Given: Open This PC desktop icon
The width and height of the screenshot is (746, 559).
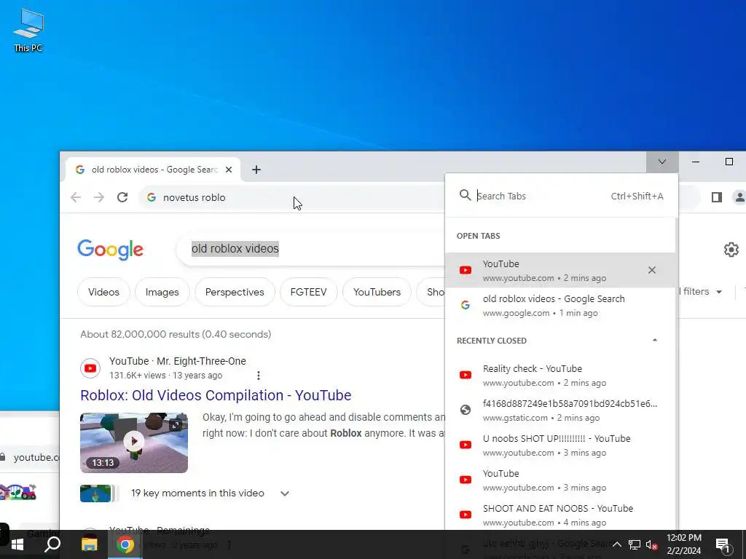Looking at the screenshot, I should (x=28, y=31).
